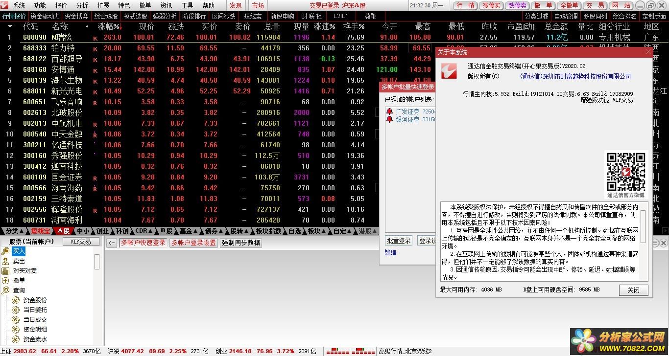Open the 报价 menu
The height and width of the screenshot is (356, 669).
point(61,5)
